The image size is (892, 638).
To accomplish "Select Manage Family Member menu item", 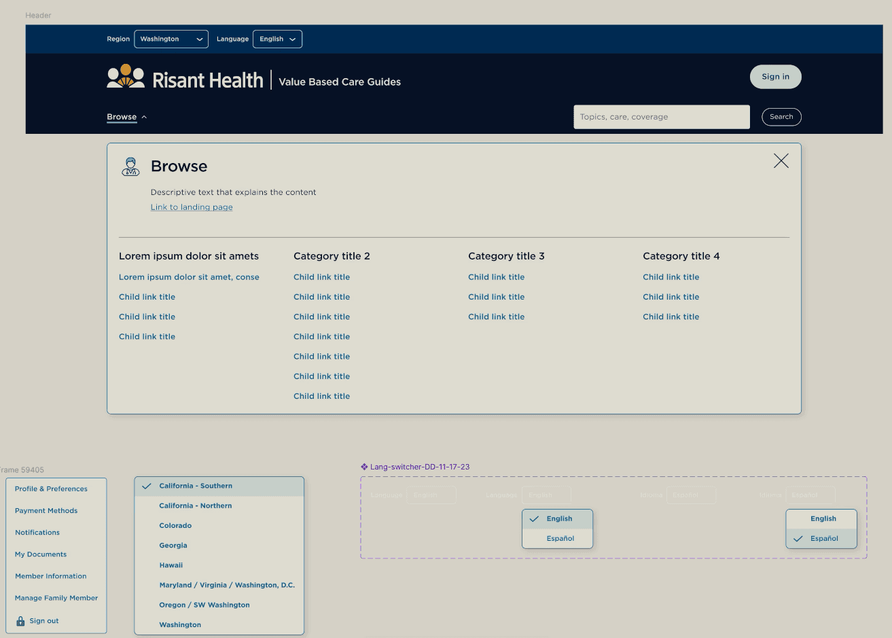I will click(56, 598).
